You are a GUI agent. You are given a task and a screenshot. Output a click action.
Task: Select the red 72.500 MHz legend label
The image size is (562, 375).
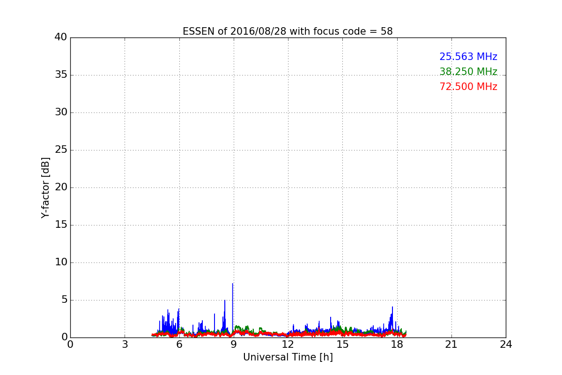pyautogui.click(x=468, y=87)
